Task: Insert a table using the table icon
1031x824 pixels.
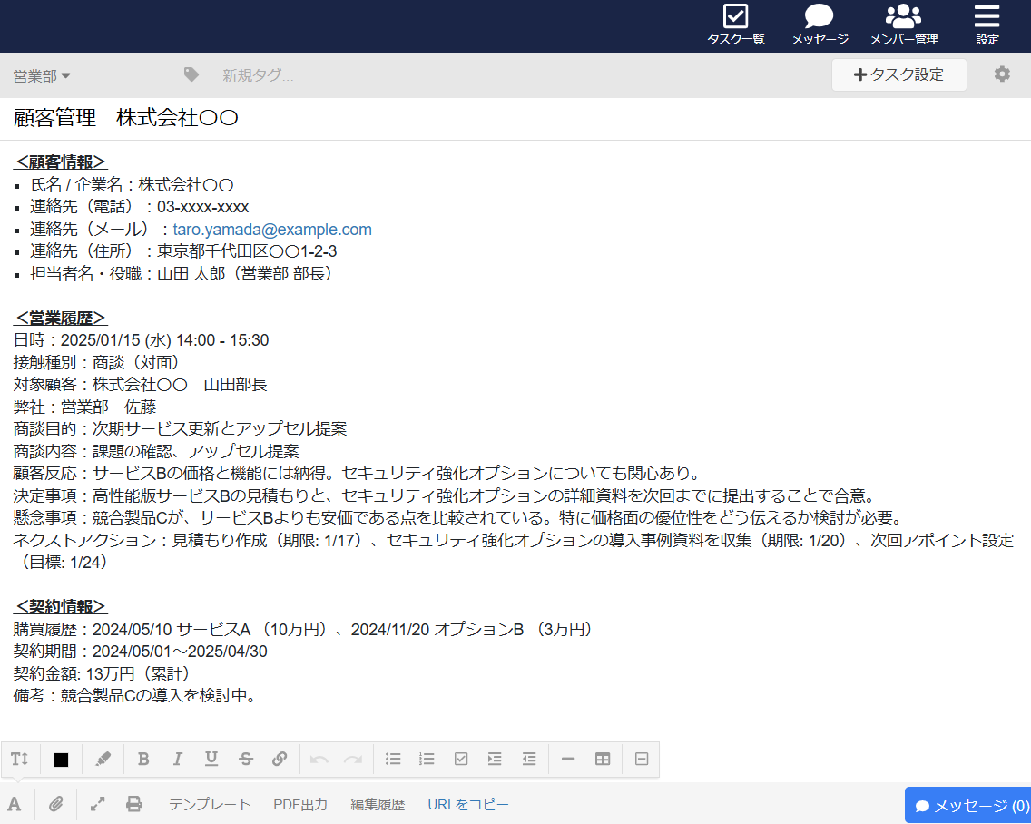Action: pyautogui.click(x=603, y=759)
